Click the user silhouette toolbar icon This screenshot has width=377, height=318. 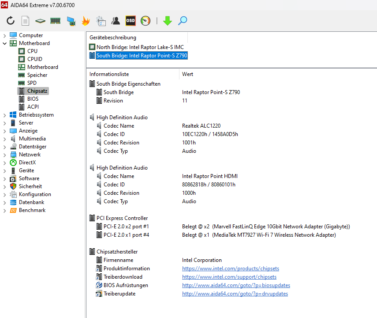coord(116,21)
